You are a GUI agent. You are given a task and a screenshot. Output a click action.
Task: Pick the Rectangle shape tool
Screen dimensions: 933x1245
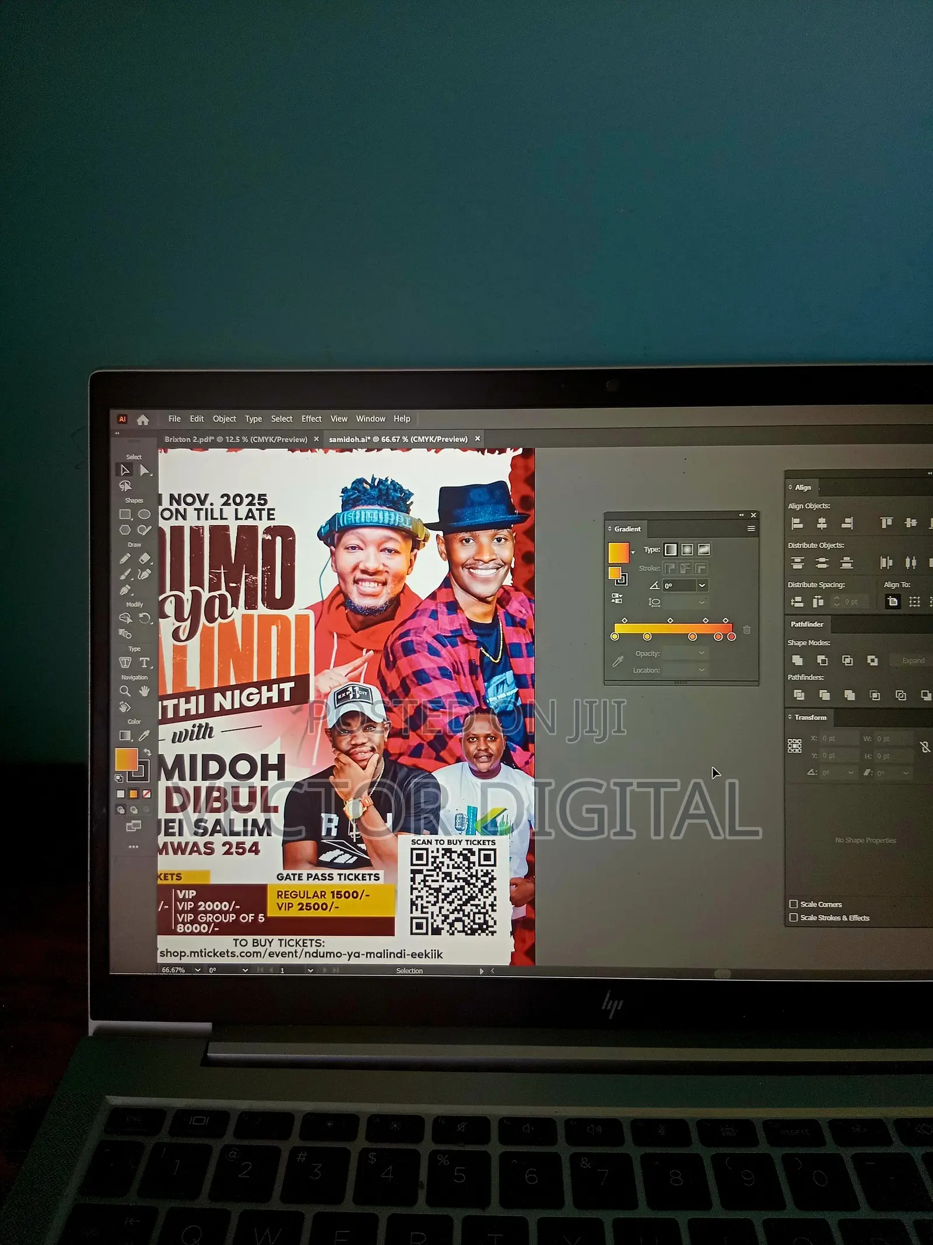125,515
